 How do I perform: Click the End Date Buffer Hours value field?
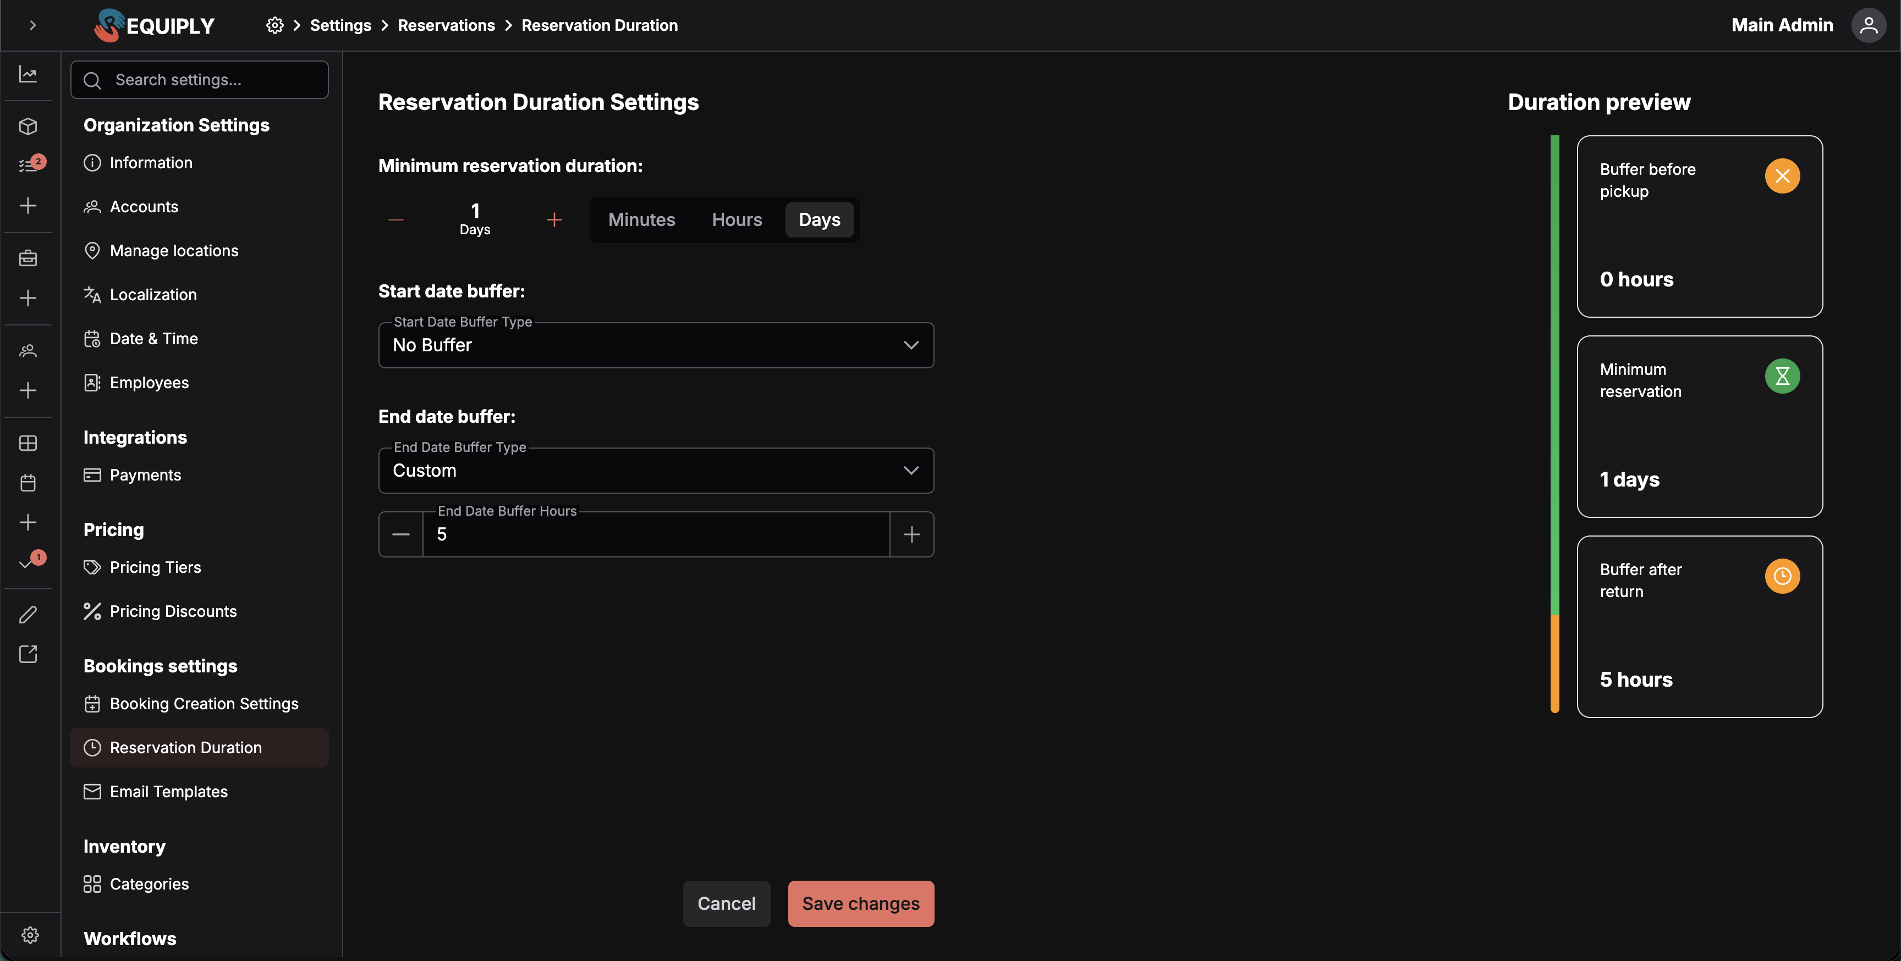click(x=656, y=535)
